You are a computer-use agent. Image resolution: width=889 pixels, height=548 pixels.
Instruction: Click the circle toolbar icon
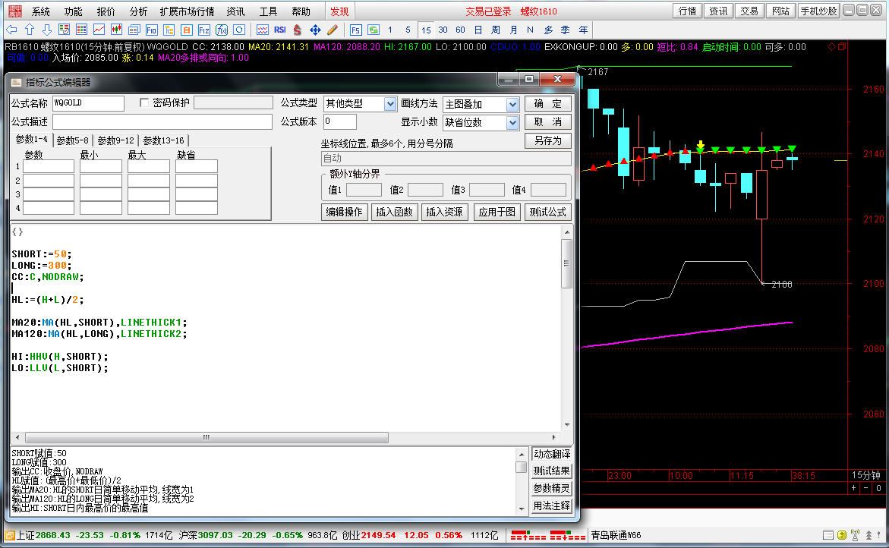tap(238, 30)
